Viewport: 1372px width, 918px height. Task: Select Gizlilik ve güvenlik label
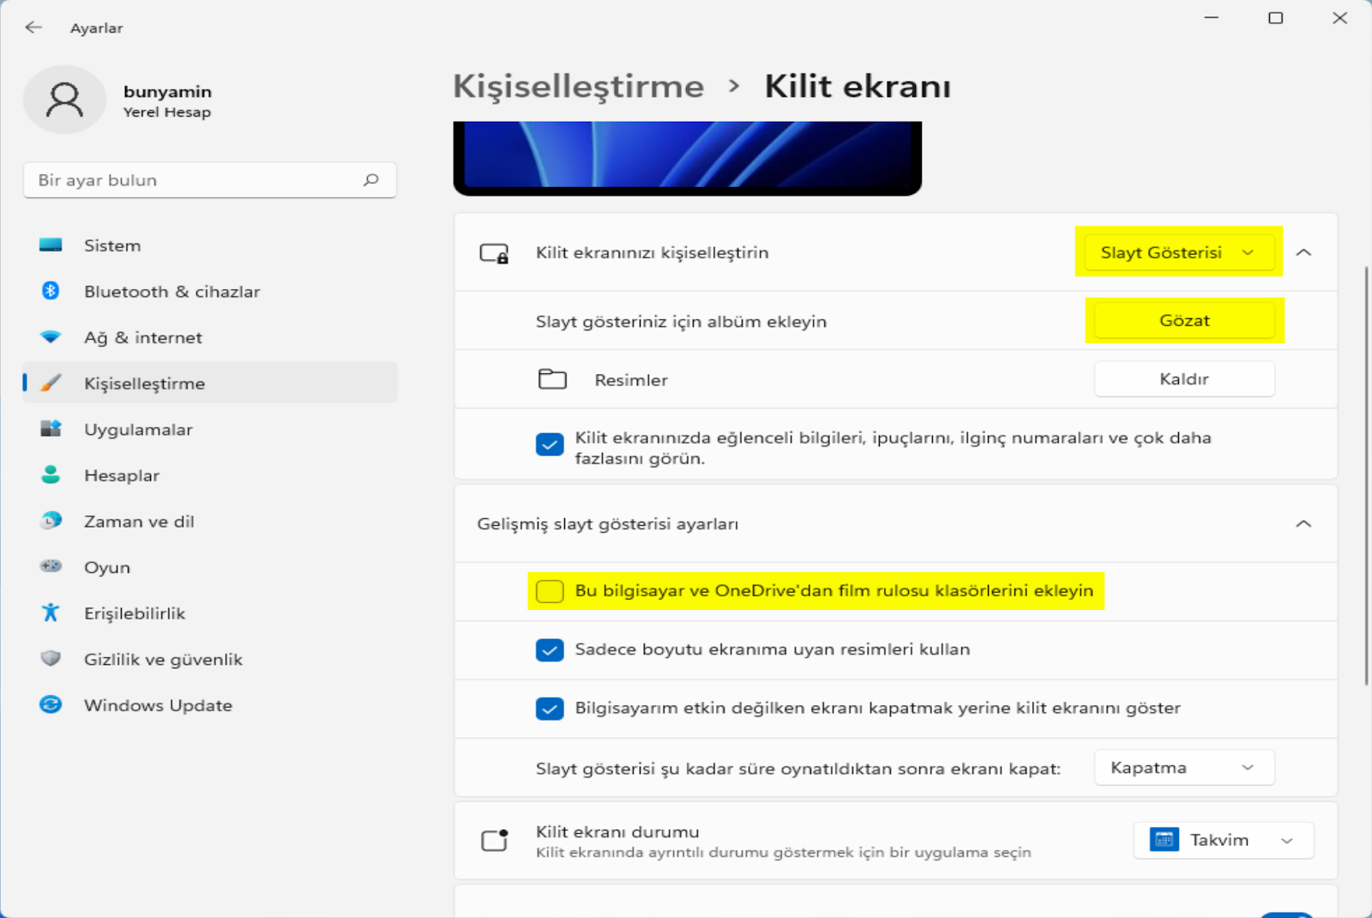tap(163, 659)
